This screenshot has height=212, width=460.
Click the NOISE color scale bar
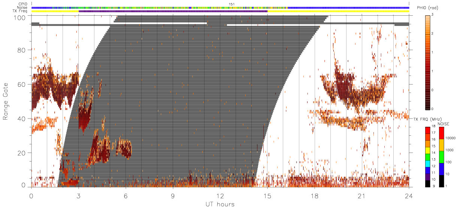pyautogui.click(x=441, y=157)
